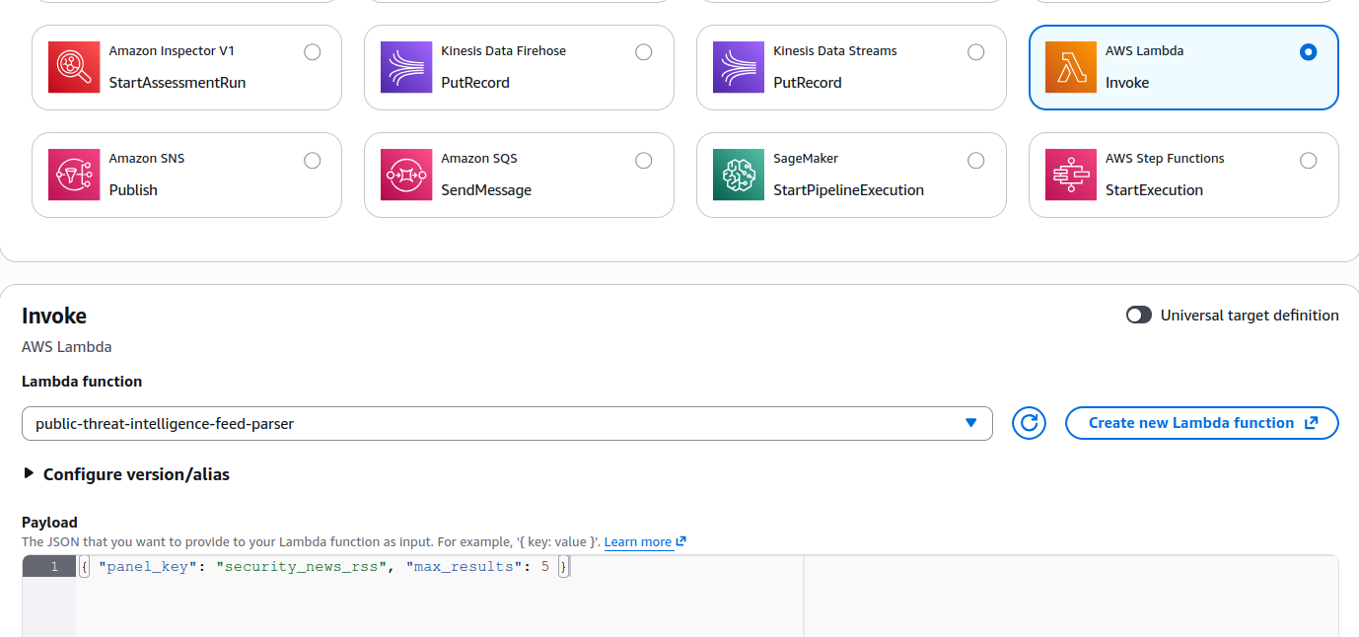Click the green SageMaker icon

point(739,175)
